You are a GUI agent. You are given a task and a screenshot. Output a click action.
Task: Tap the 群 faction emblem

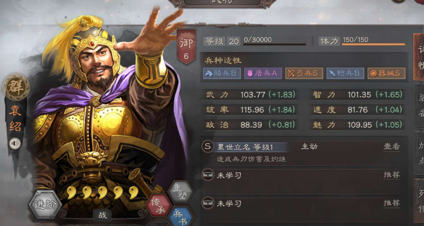16,87
